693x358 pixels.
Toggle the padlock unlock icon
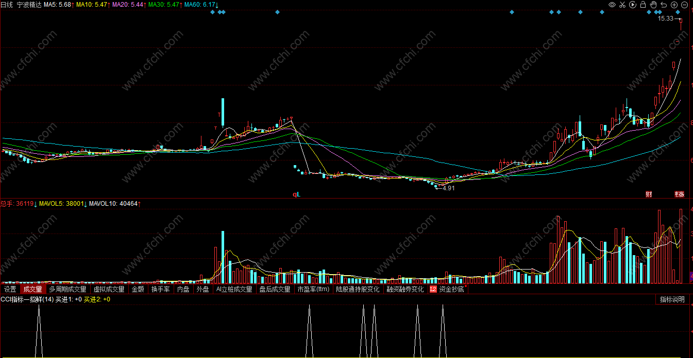643,5
